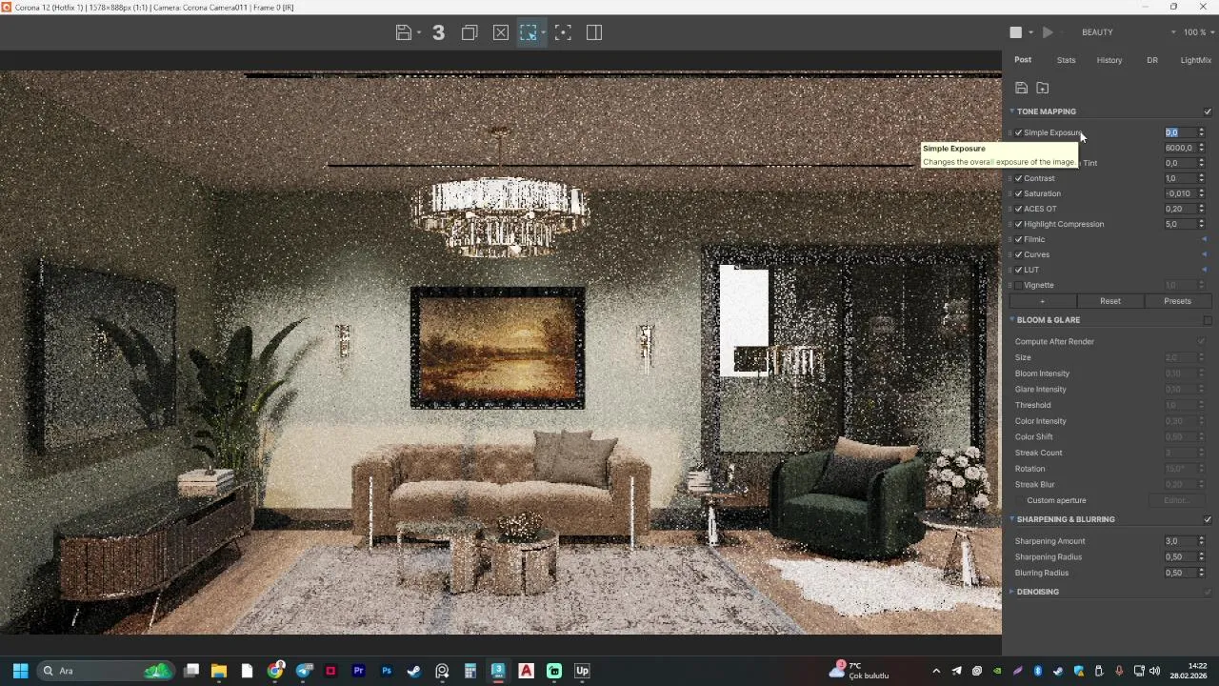Screen dimensions: 1219x686
Task: Open the 100 % zoom dropdown
Action: tap(1198, 32)
